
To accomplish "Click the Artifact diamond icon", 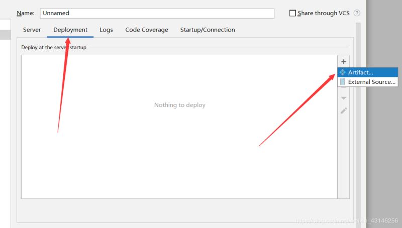I will pos(343,72).
